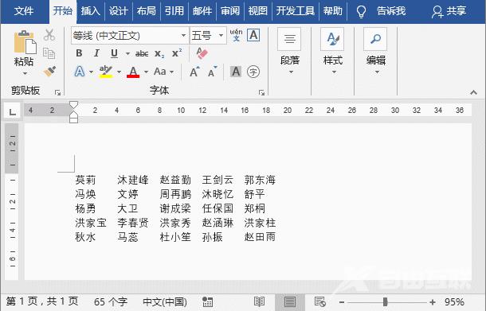Screen dimensions: 486x311
Task: Switch to the 布局 tab
Action: point(147,11)
